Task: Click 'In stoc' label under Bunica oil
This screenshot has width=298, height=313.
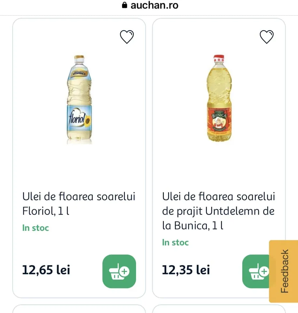Action: coord(175,242)
